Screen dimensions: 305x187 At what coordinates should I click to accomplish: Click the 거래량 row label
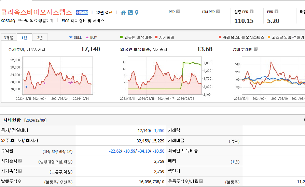click(174, 130)
